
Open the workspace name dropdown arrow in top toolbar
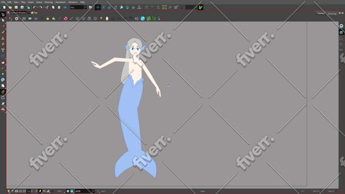pos(86,7)
